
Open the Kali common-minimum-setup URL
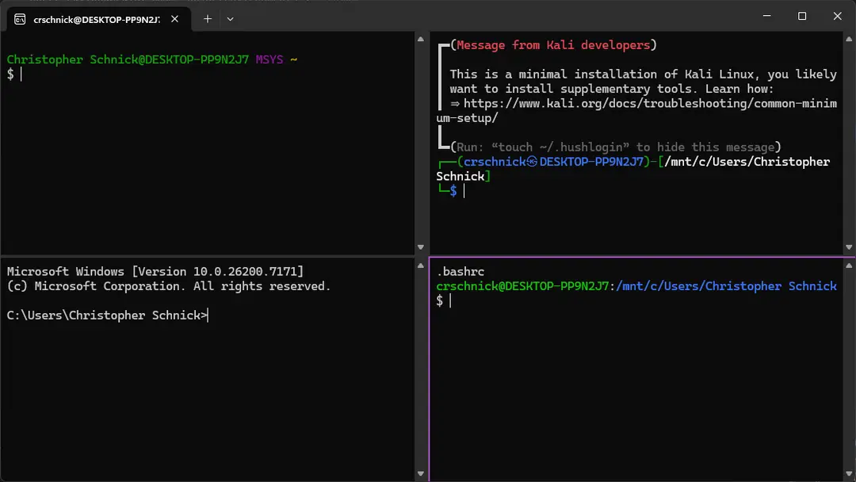click(x=634, y=103)
